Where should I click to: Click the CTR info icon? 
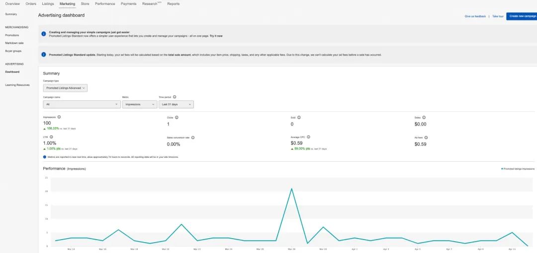(x=51, y=136)
